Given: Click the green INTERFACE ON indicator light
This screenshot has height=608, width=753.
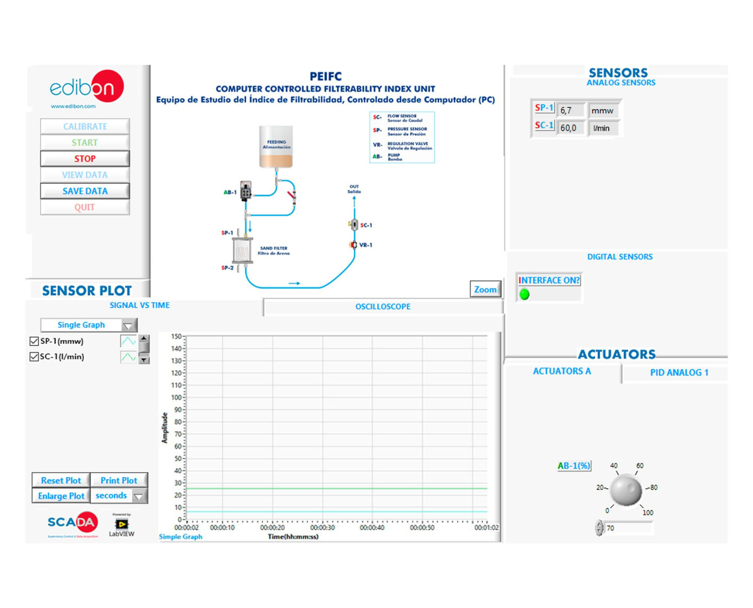Looking at the screenshot, I should coord(524,295).
